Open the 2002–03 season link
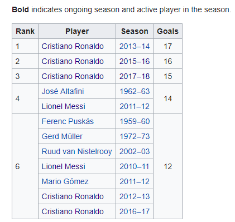 135,151
